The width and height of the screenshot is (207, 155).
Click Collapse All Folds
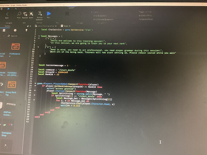(x=146, y=19)
